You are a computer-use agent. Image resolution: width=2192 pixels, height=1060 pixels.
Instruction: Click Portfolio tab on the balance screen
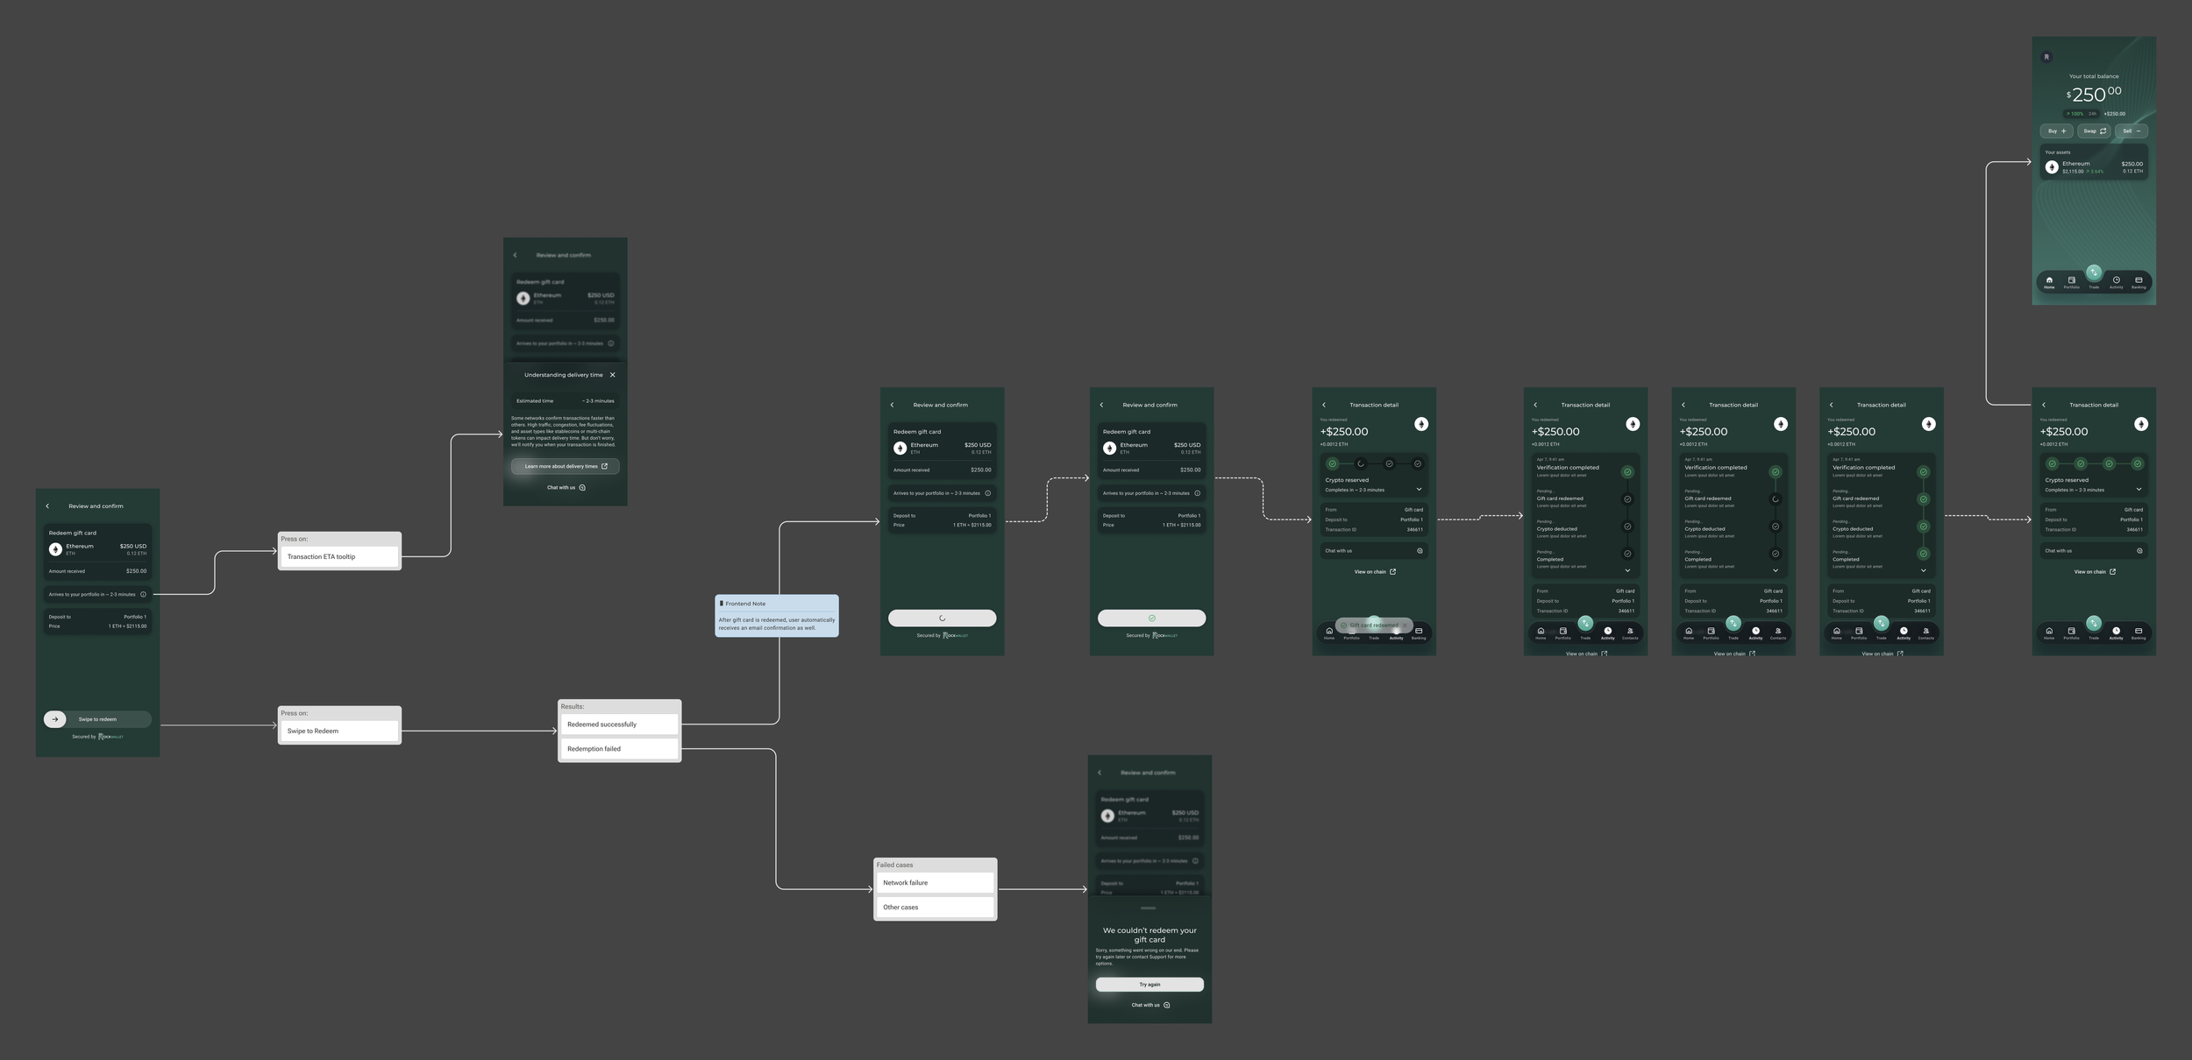tap(2072, 283)
